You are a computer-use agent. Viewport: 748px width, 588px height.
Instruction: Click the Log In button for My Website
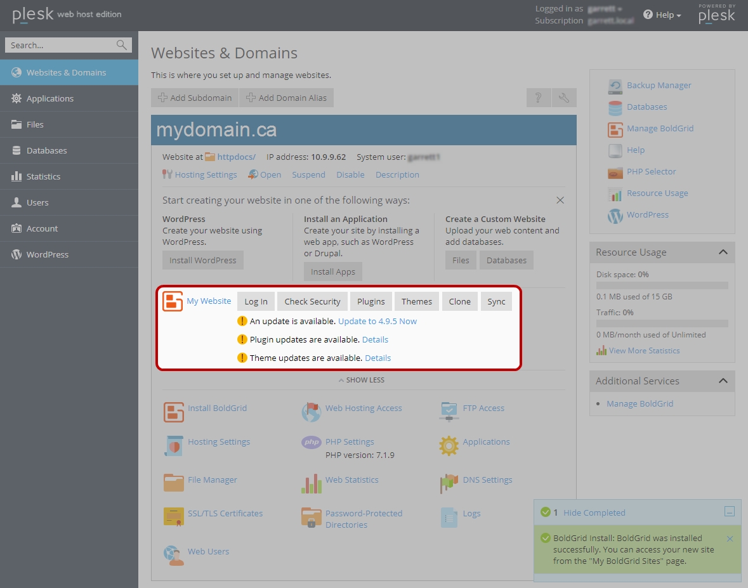click(x=256, y=301)
